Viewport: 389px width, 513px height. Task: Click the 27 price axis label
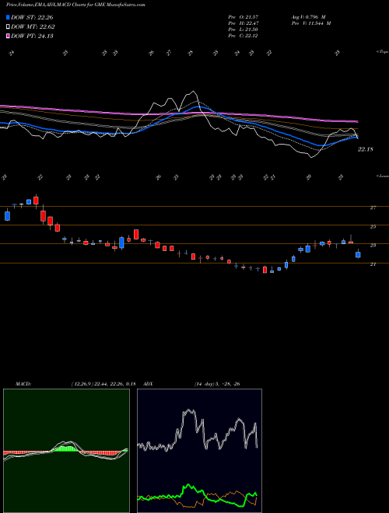click(373, 208)
